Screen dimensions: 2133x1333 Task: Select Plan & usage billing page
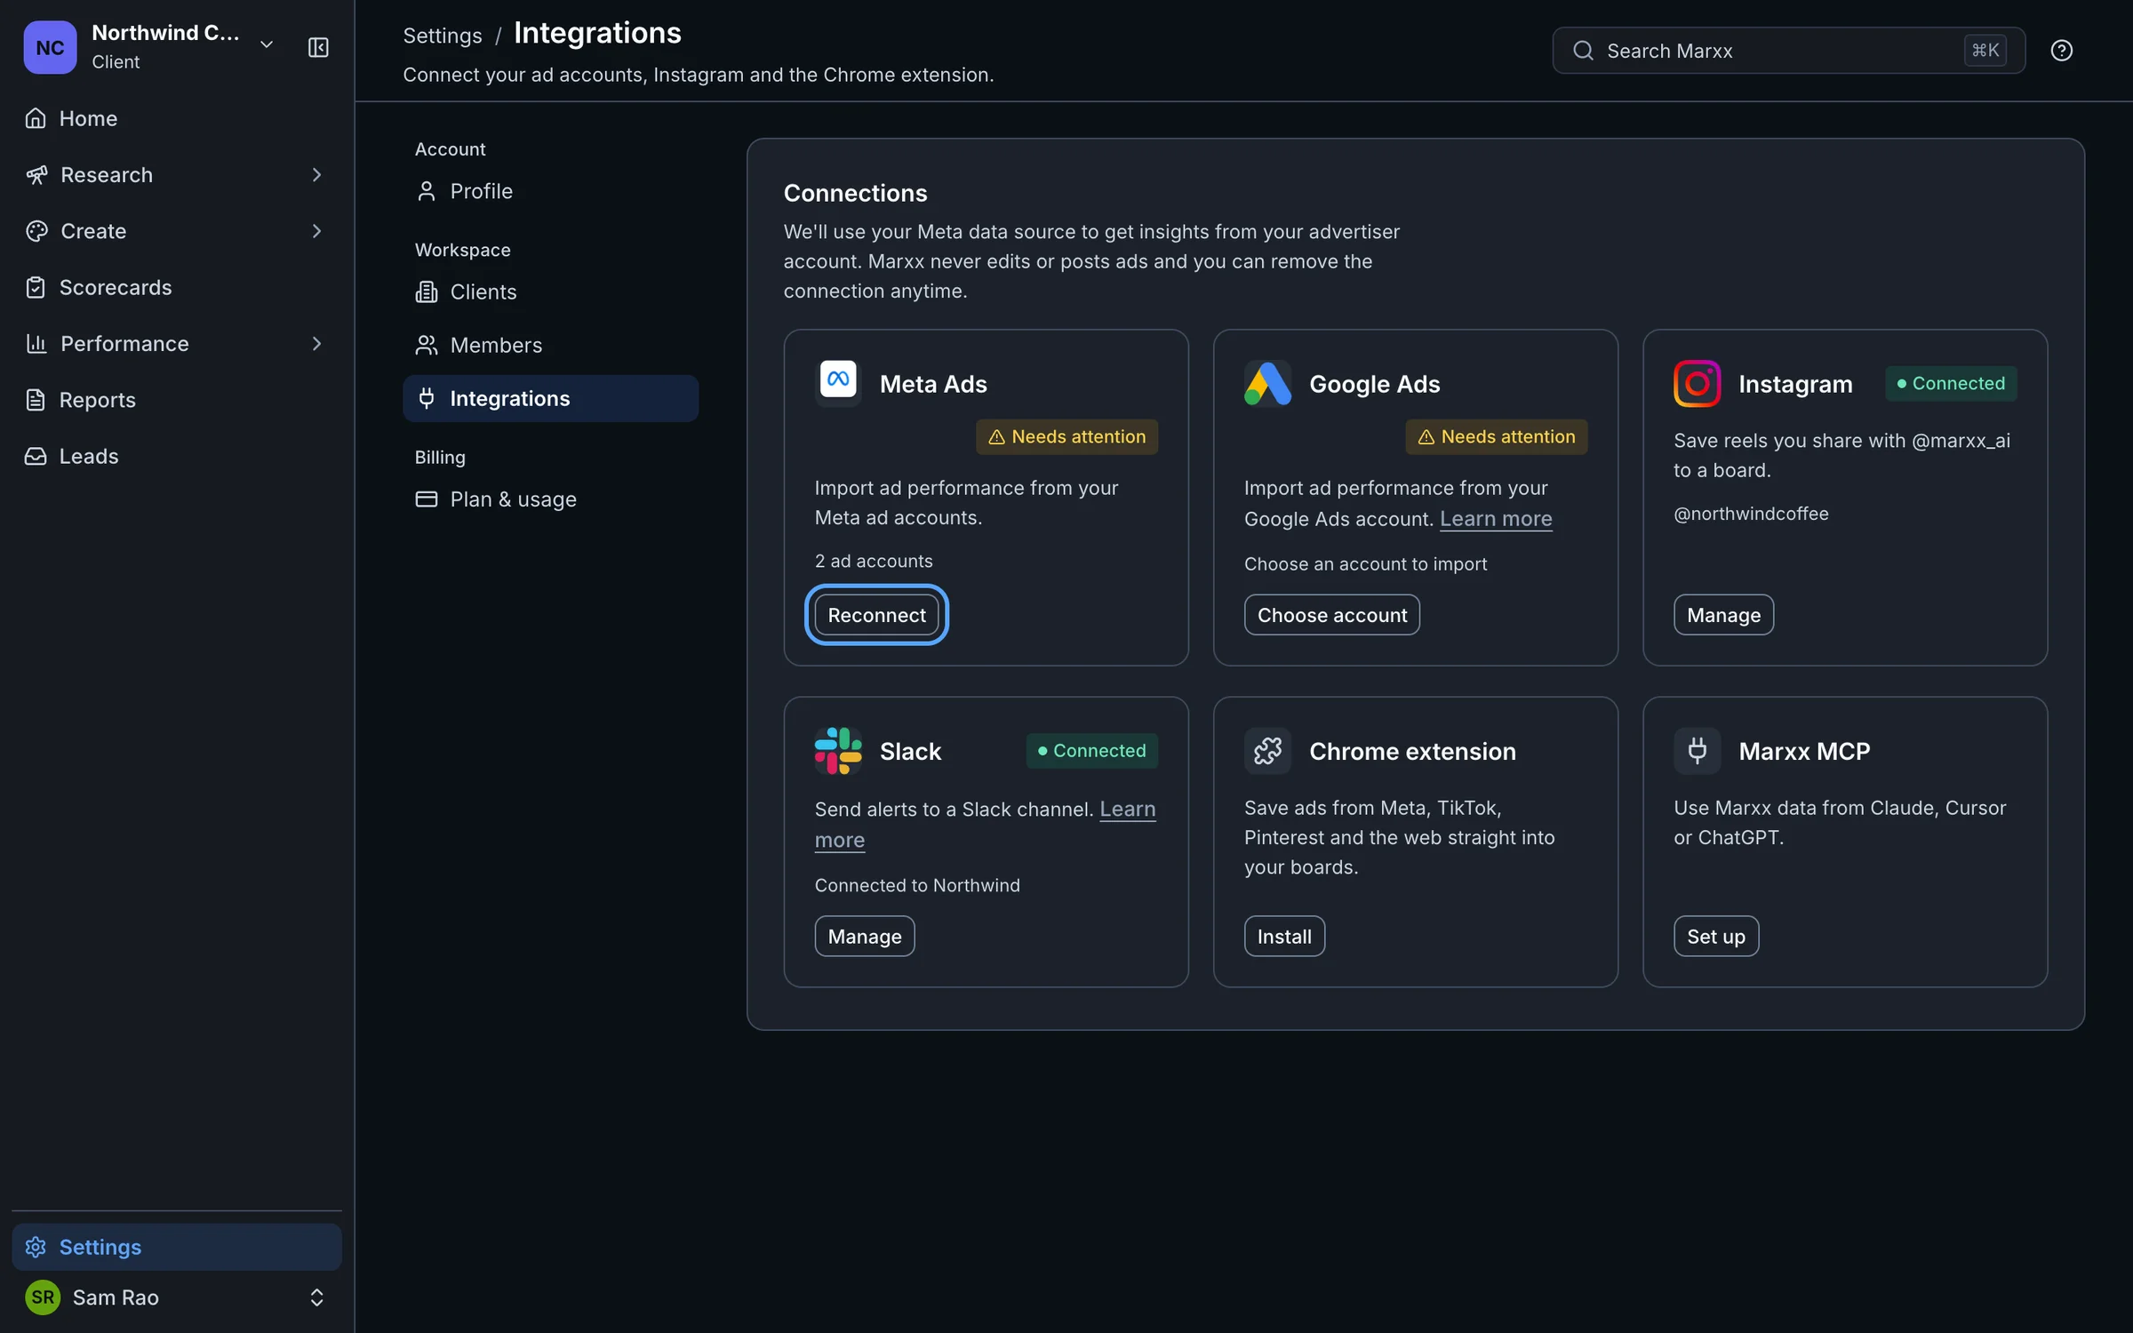[x=550, y=499]
